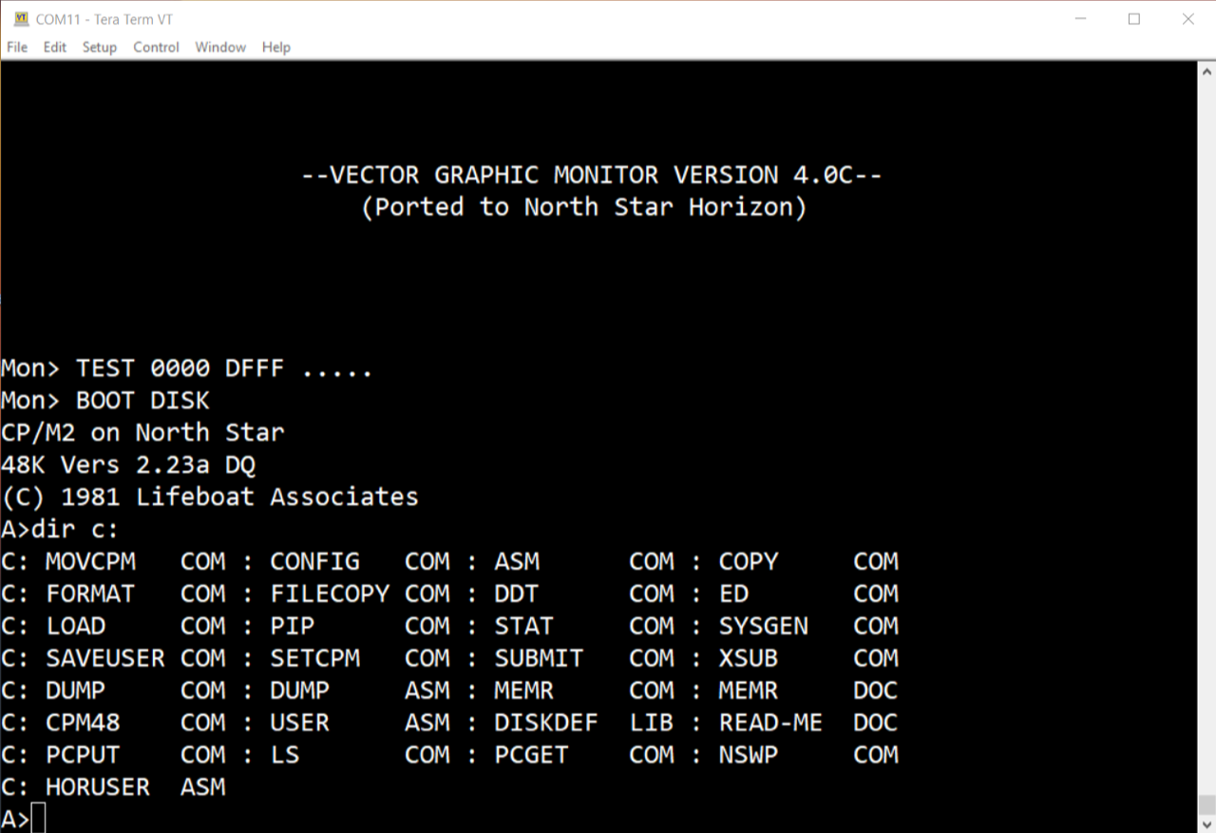
Task: Click the vertical scrollbar track
Action: click(1206, 437)
